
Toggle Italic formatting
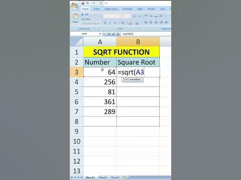pyautogui.click(x=110, y=22)
